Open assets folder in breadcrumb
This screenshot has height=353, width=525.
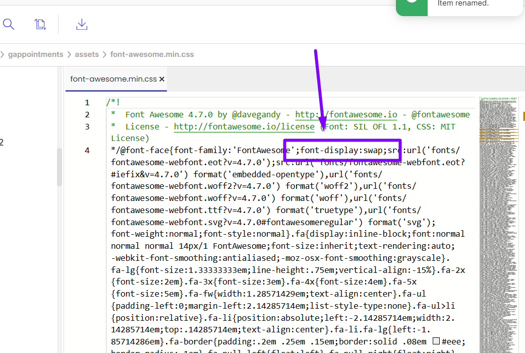coord(87,54)
